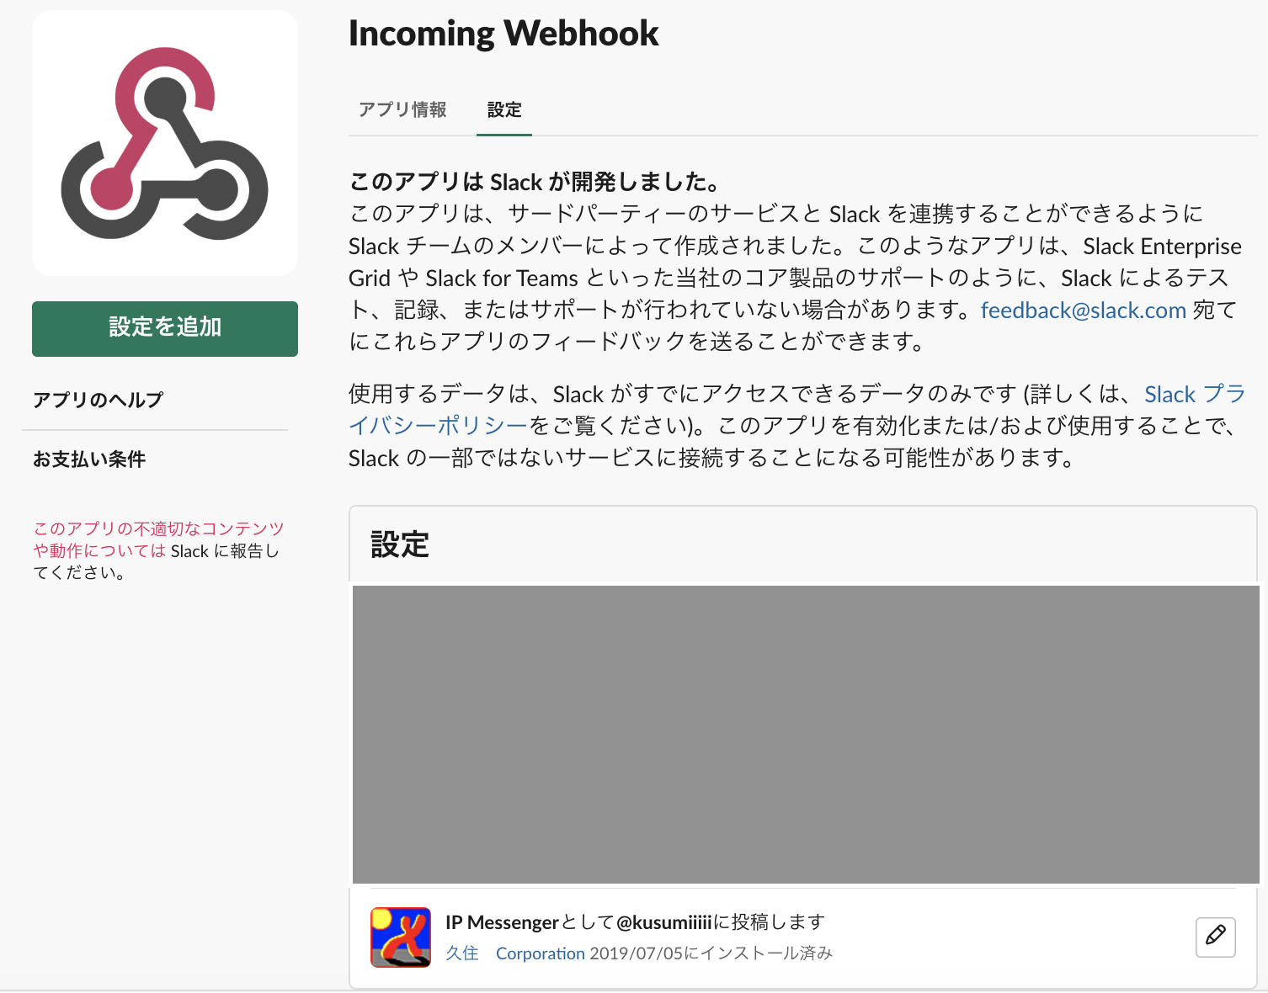This screenshot has width=1268, height=993.
Task: Click the 2019/07/05 install date text
Action: [x=711, y=953]
